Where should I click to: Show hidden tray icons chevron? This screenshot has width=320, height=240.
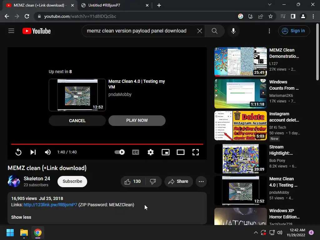(256, 232)
